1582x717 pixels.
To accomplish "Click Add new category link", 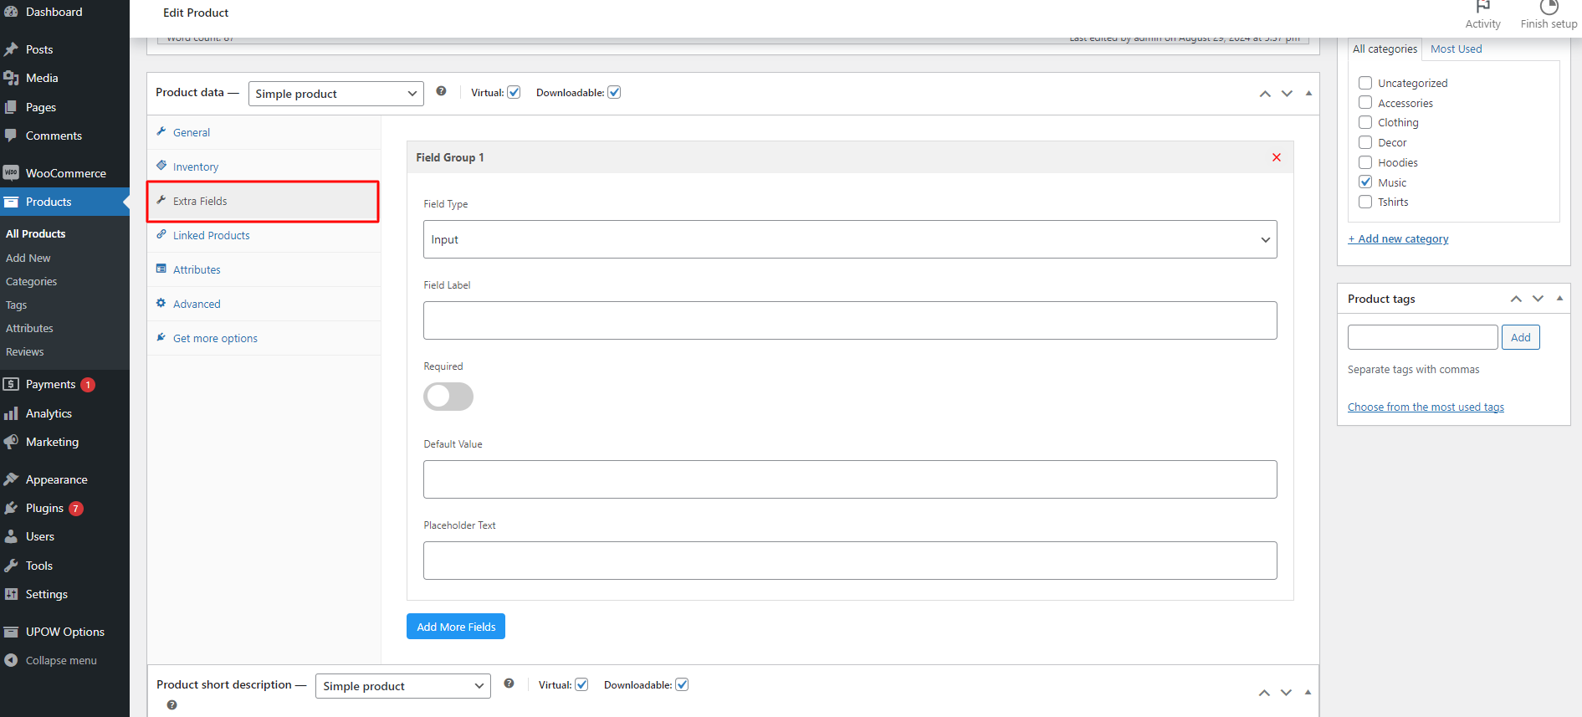I will coord(1398,238).
